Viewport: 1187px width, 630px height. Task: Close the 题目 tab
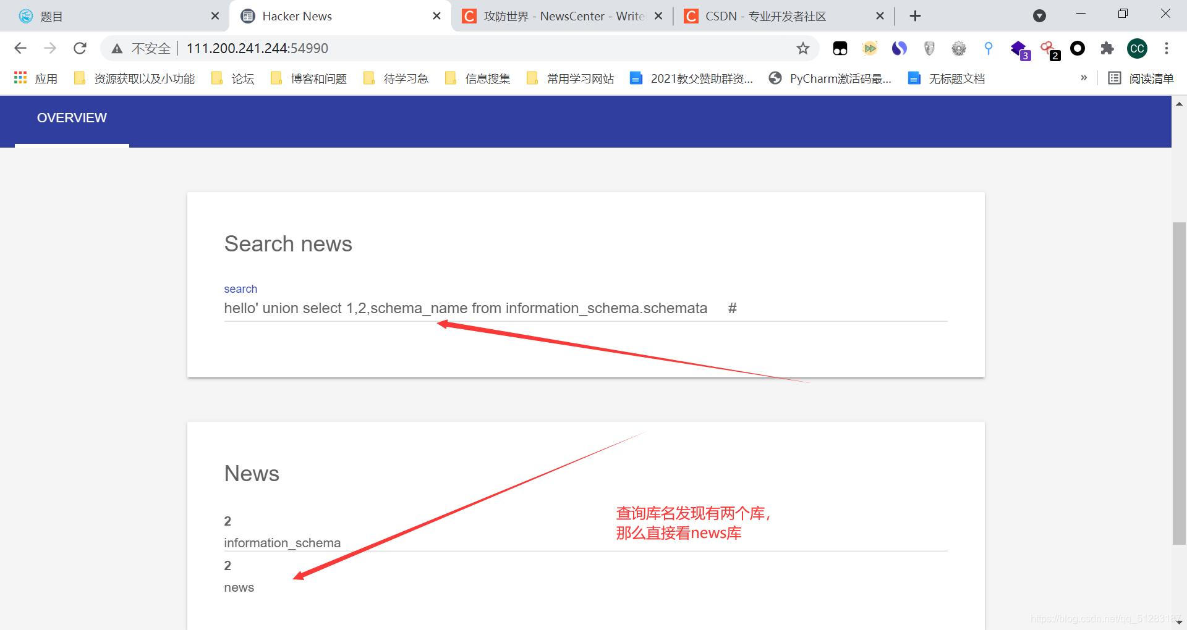(x=215, y=16)
